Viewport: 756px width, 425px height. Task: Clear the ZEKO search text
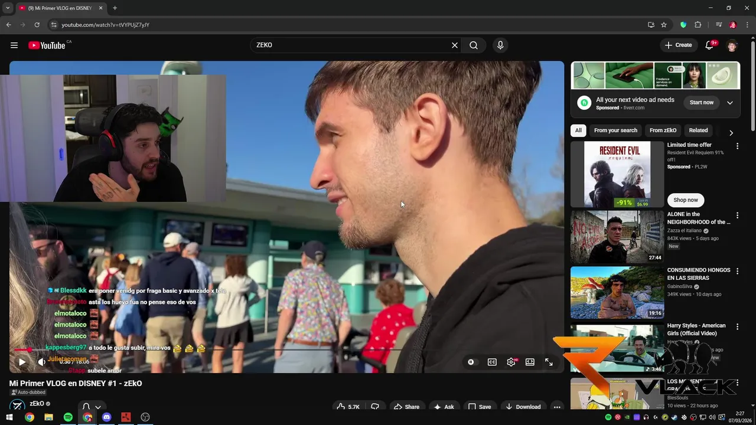click(455, 45)
